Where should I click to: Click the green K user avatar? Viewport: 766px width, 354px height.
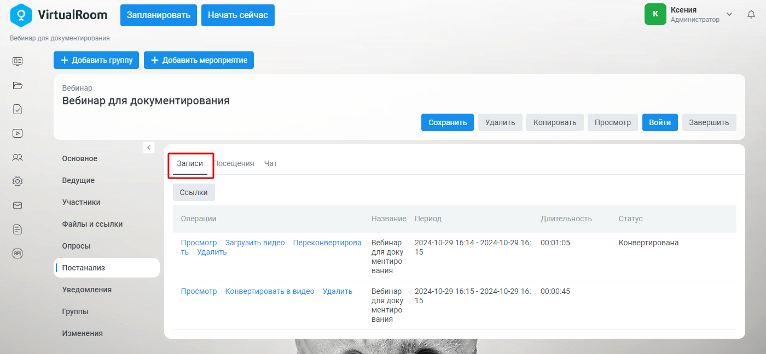[x=655, y=14]
